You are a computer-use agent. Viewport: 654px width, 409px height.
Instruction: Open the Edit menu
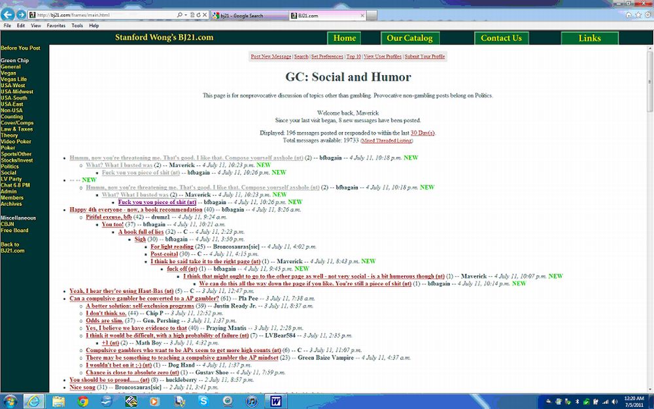tap(20, 25)
